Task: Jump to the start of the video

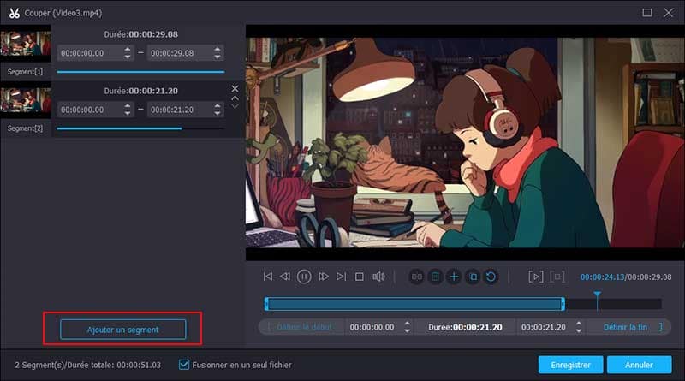Action: click(x=268, y=277)
